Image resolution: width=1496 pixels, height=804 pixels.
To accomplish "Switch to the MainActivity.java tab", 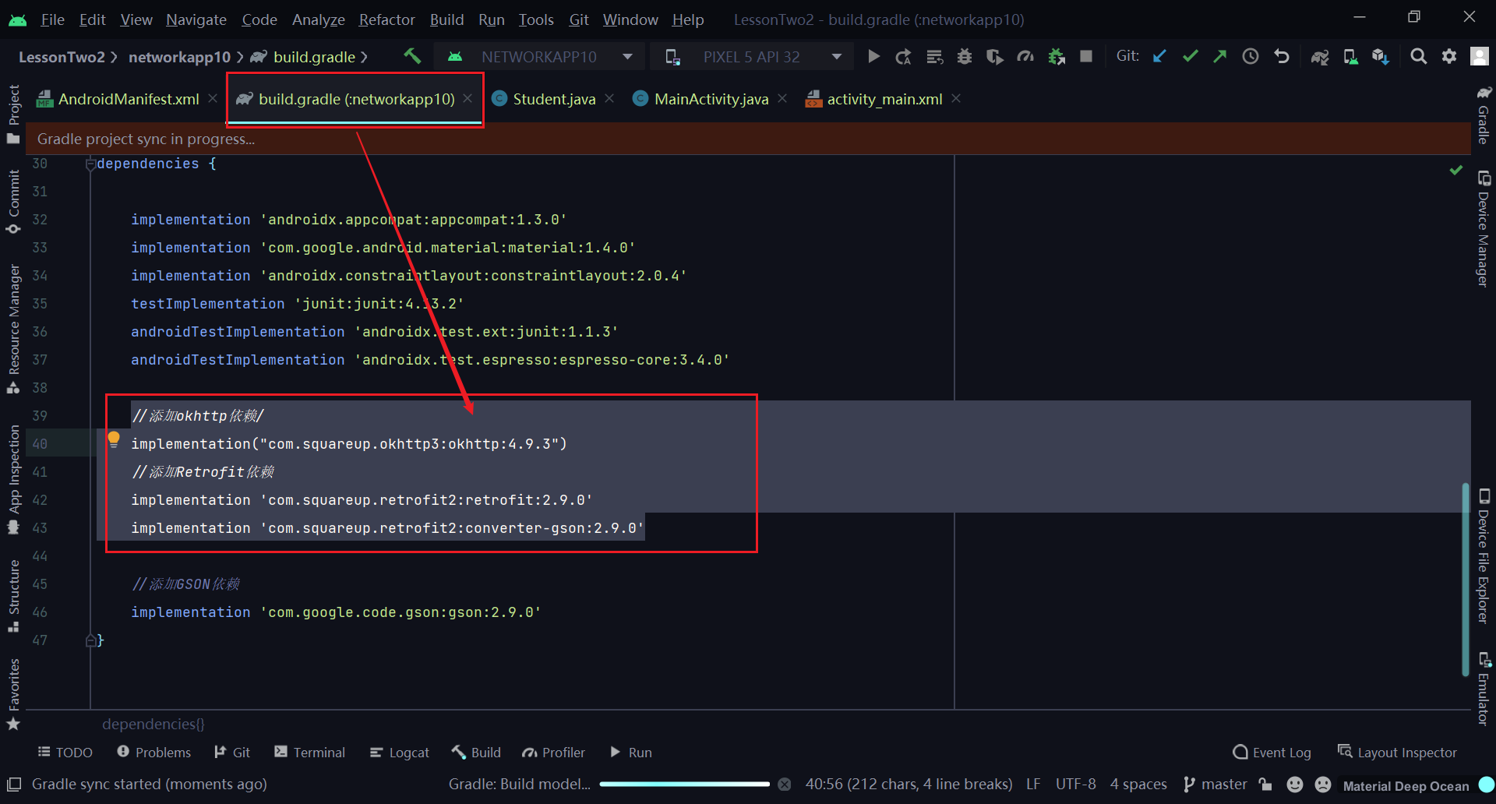I will [711, 99].
